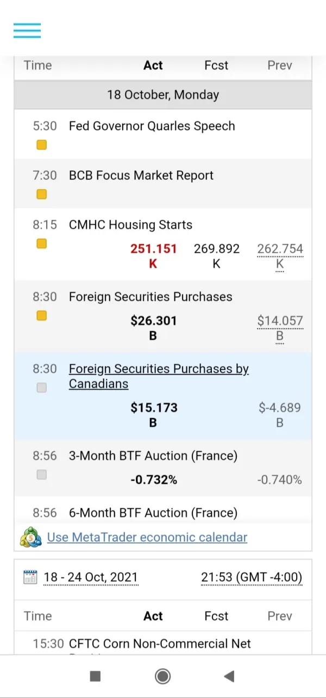The height and width of the screenshot is (698, 326).
Task: Tap the Android back triangle button
Action: 229,676
